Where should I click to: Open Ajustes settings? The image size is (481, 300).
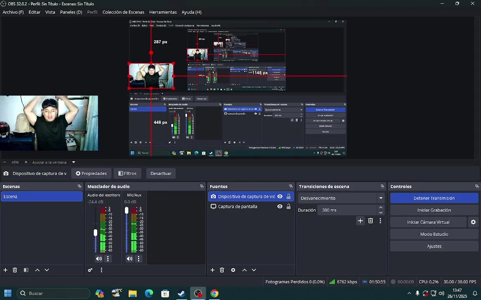click(x=434, y=246)
